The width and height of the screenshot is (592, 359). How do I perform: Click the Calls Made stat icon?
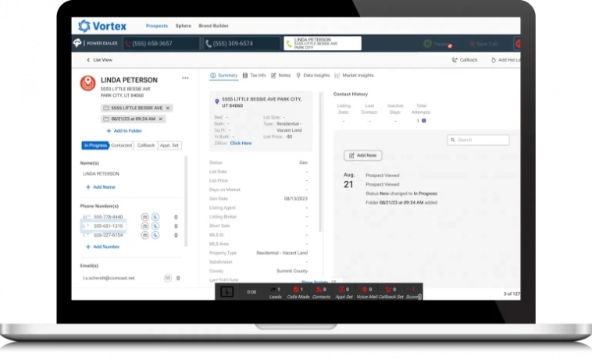point(298,290)
